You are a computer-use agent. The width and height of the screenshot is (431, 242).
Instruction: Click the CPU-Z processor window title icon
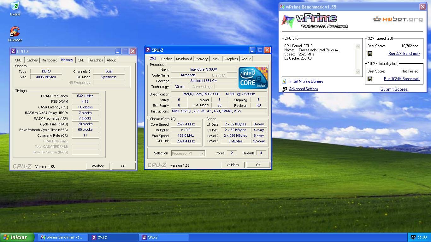coord(148,50)
